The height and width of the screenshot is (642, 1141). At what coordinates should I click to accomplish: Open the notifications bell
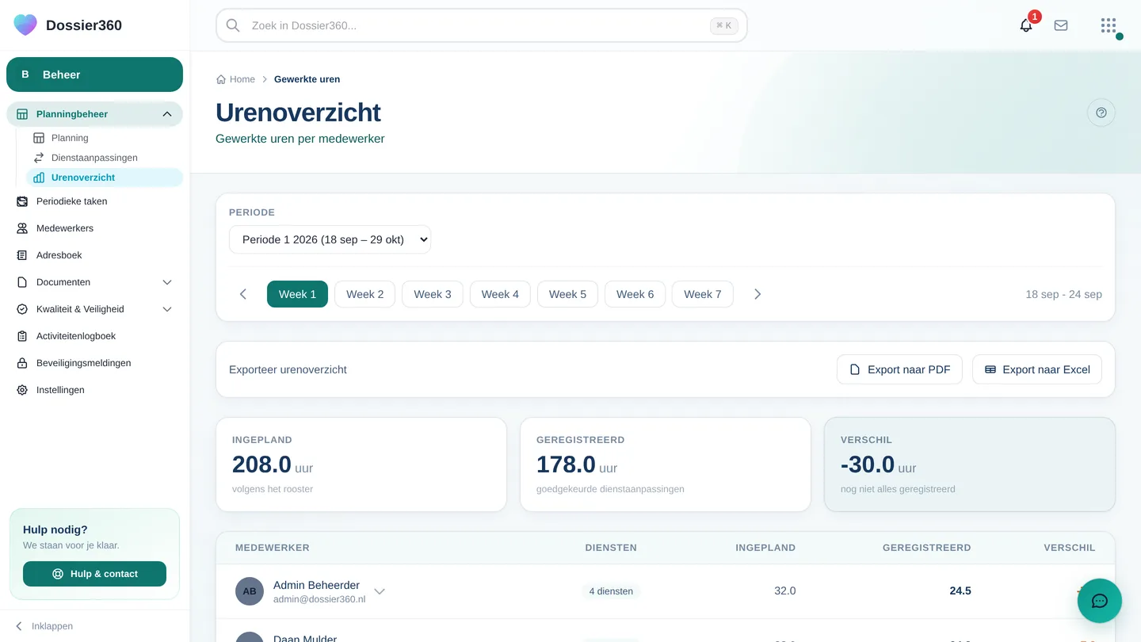pos(1026,25)
